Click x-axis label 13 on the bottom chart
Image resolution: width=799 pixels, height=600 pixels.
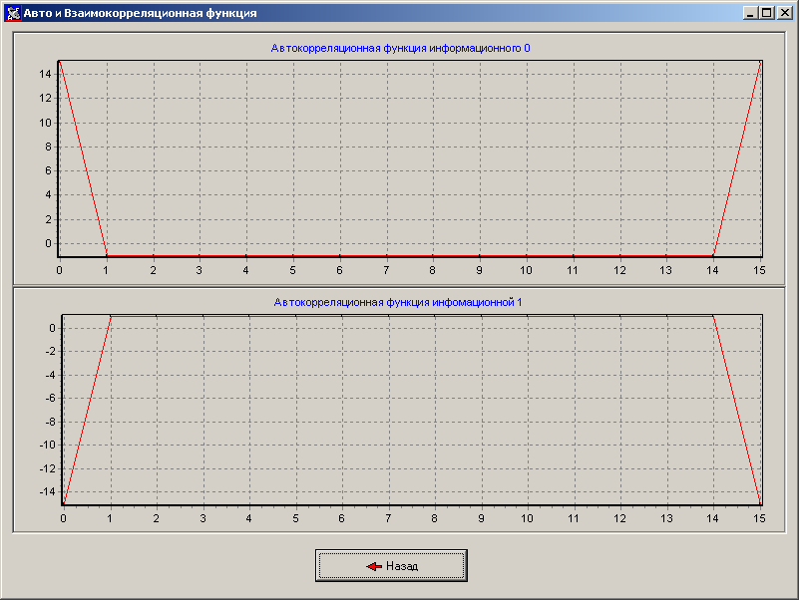tap(666, 518)
